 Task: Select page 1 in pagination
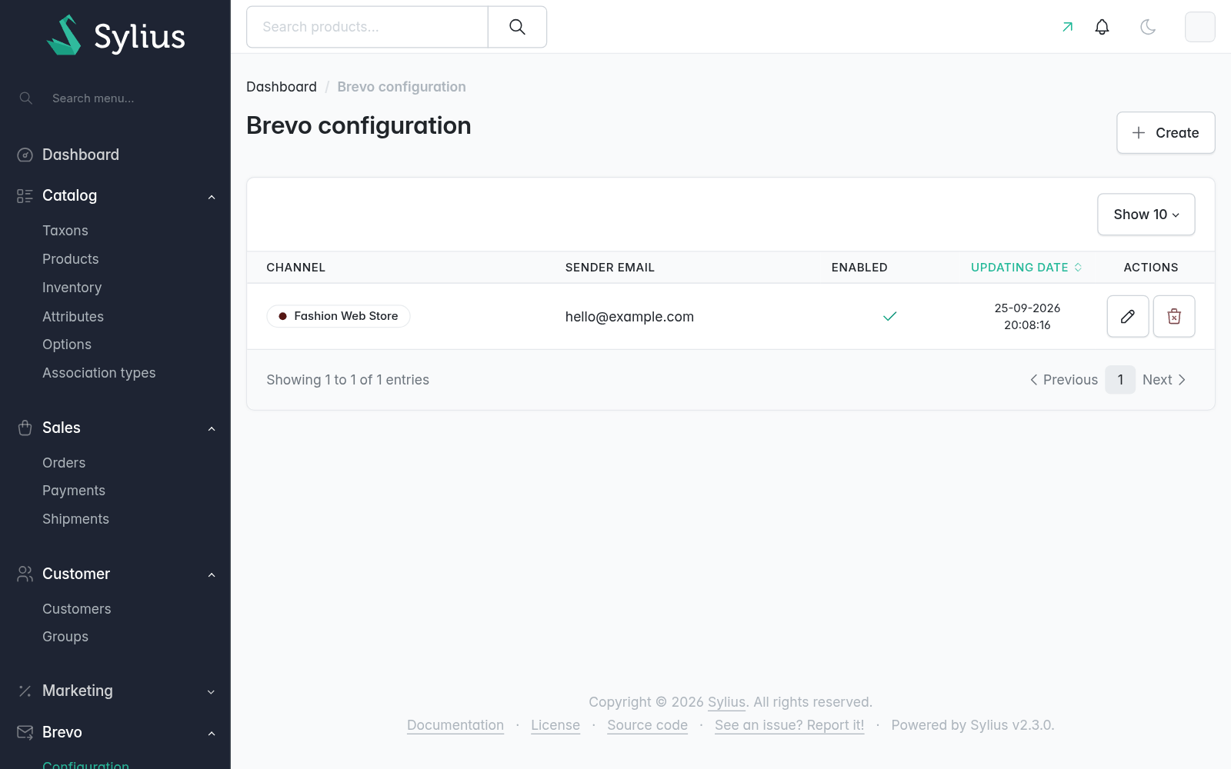tap(1120, 380)
